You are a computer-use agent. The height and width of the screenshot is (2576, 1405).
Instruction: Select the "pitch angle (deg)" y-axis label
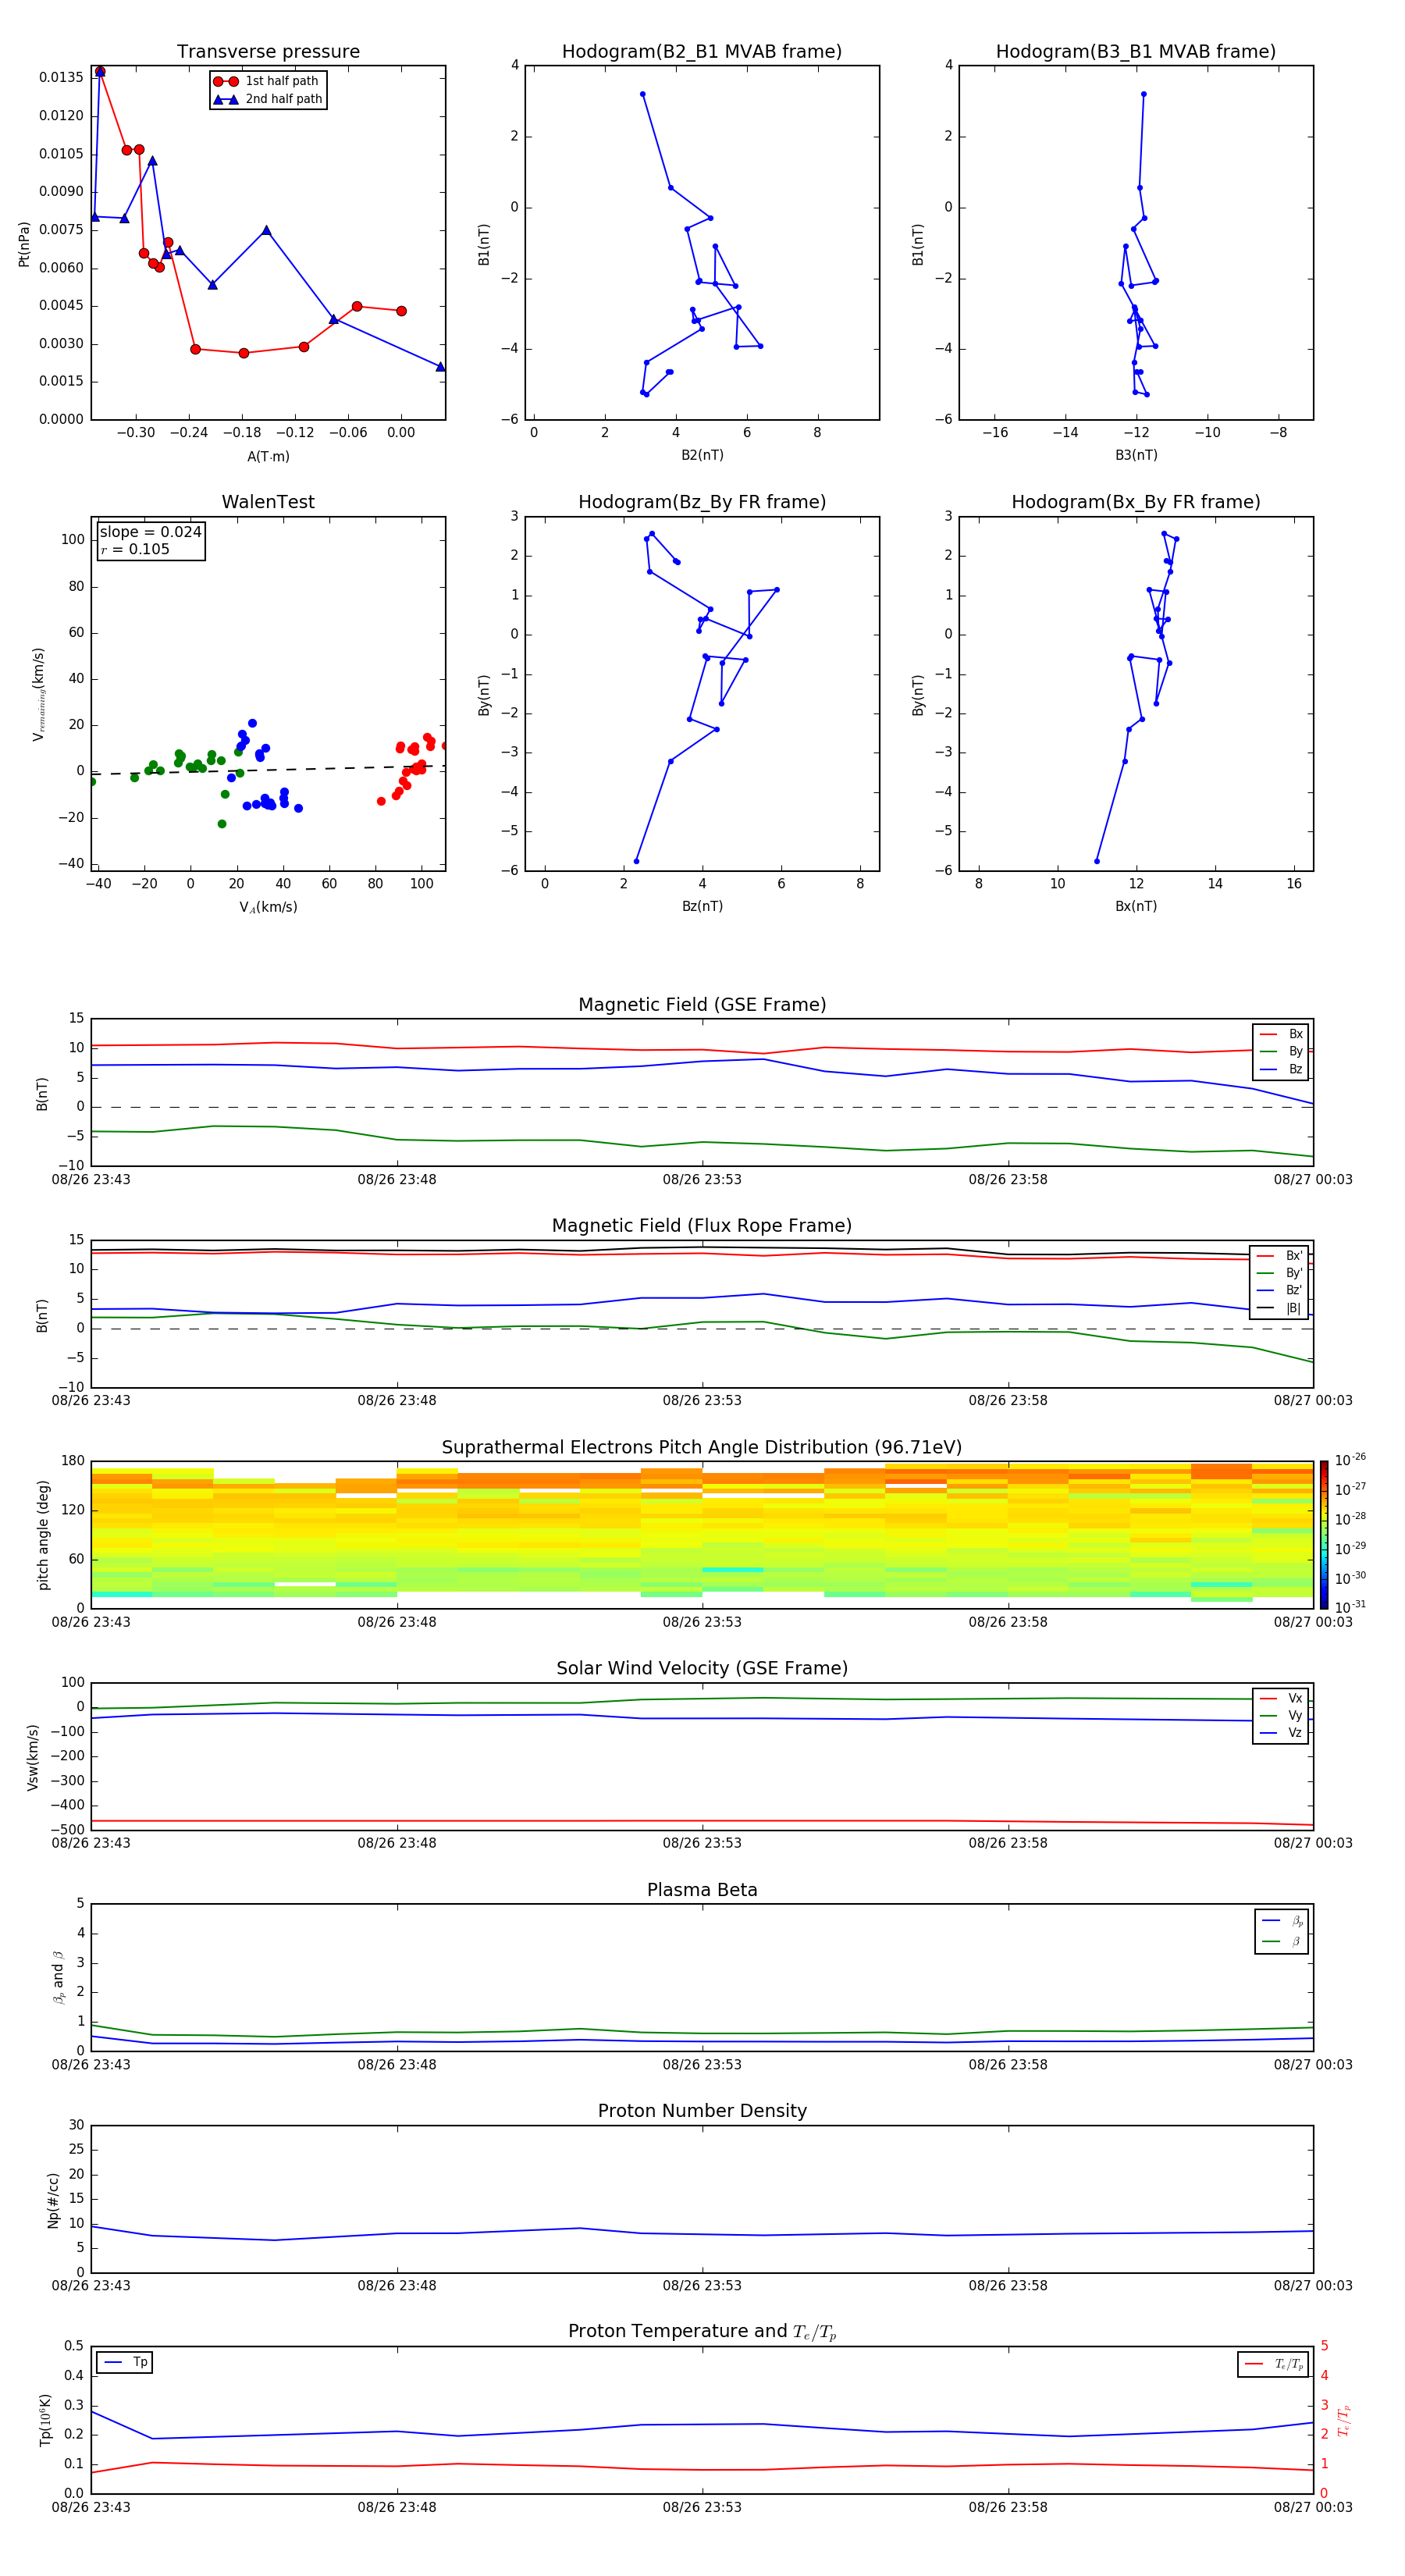tap(43, 1535)
